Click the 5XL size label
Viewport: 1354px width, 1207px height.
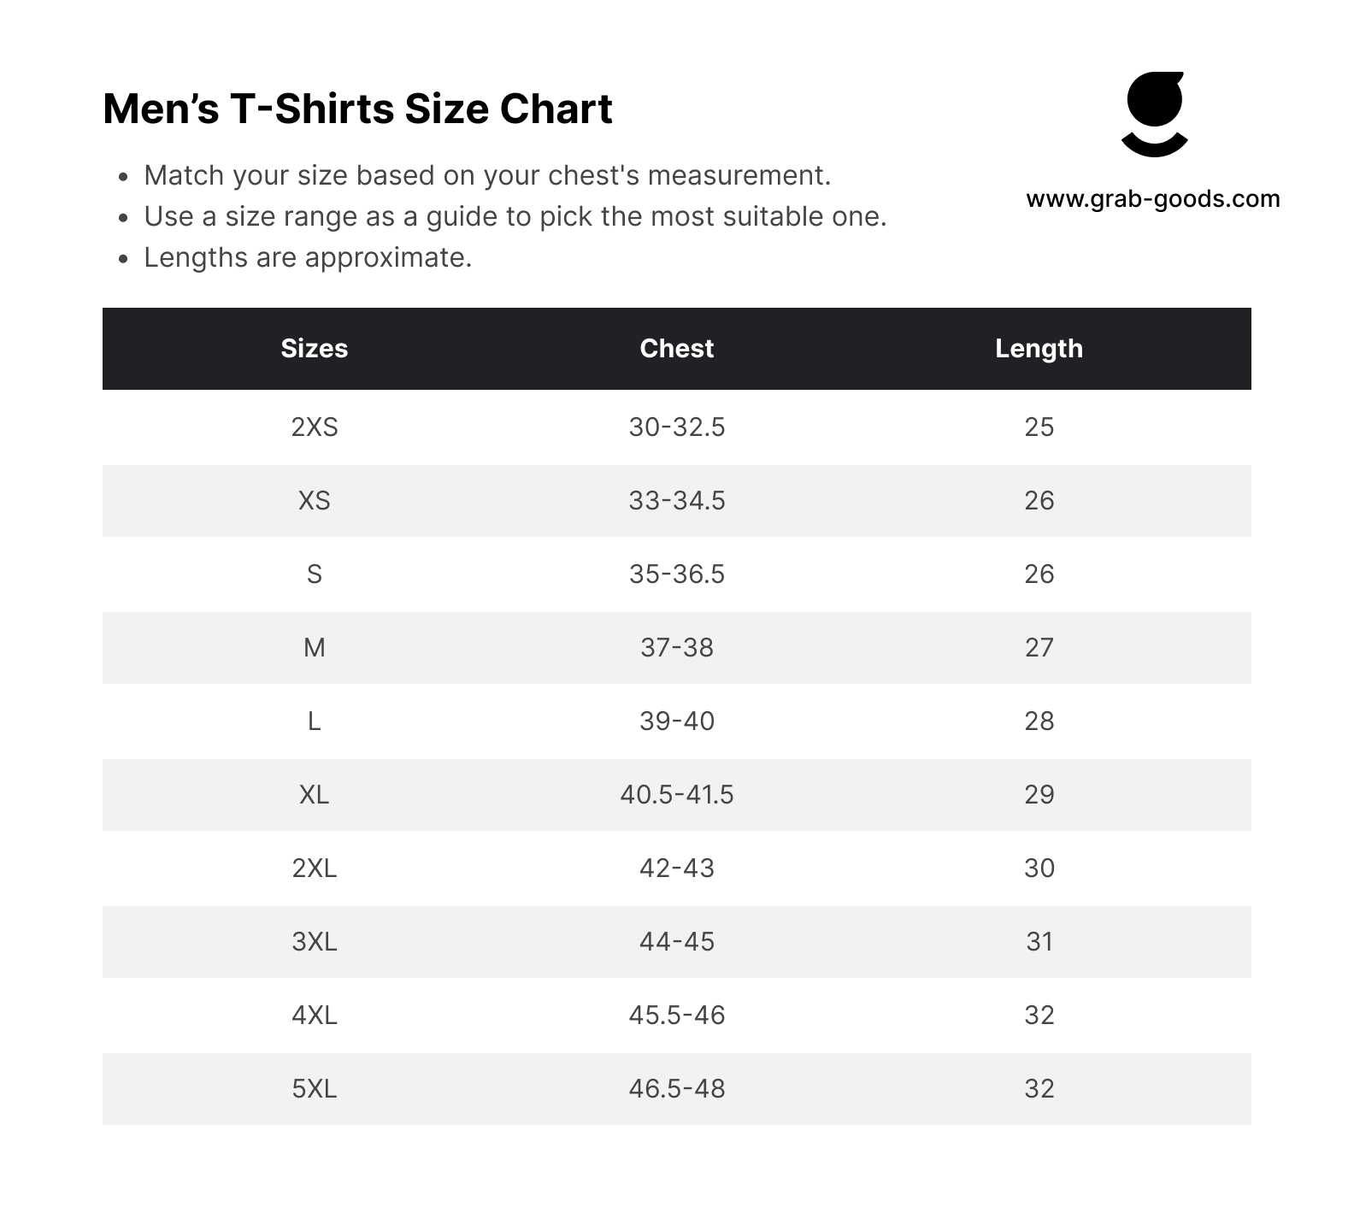click(315, 1088)
